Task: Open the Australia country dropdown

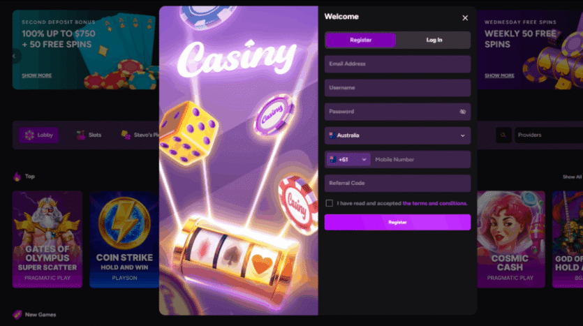Action: click(x=397, y=135)
